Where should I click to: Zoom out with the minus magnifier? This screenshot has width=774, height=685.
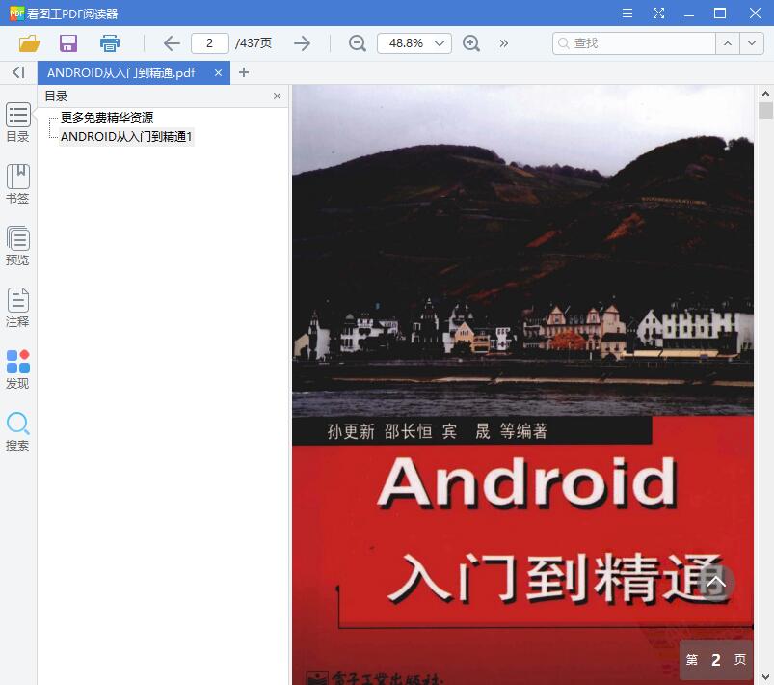click(x=357, y=43)
